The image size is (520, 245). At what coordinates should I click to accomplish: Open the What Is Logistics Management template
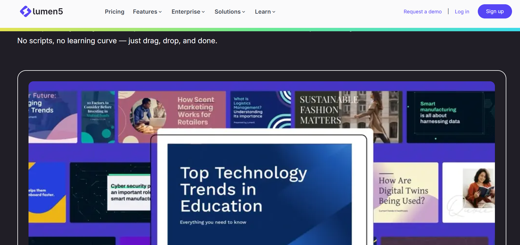(260, 110)
